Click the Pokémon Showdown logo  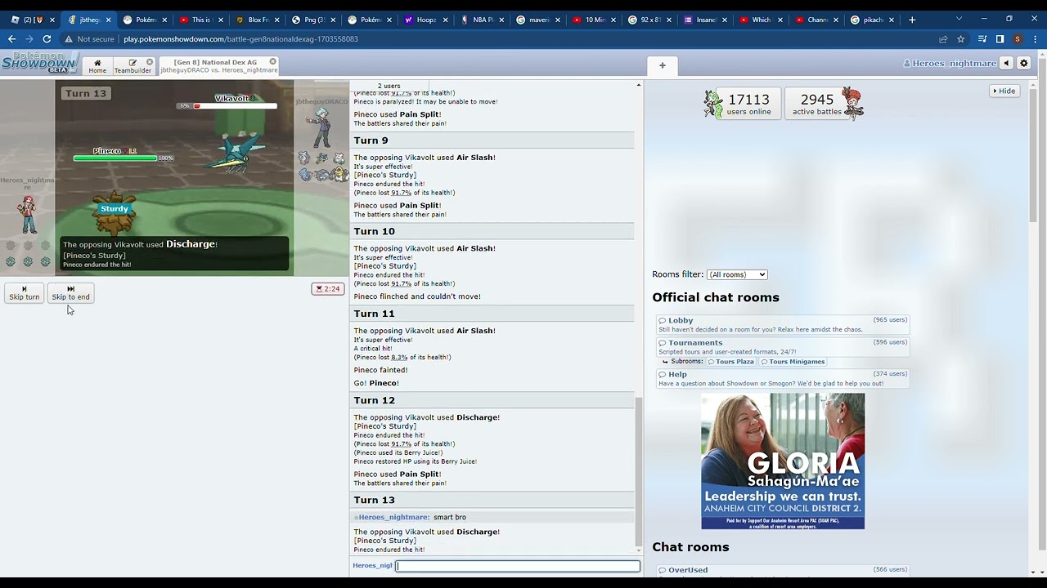click(x=39, y=63)
